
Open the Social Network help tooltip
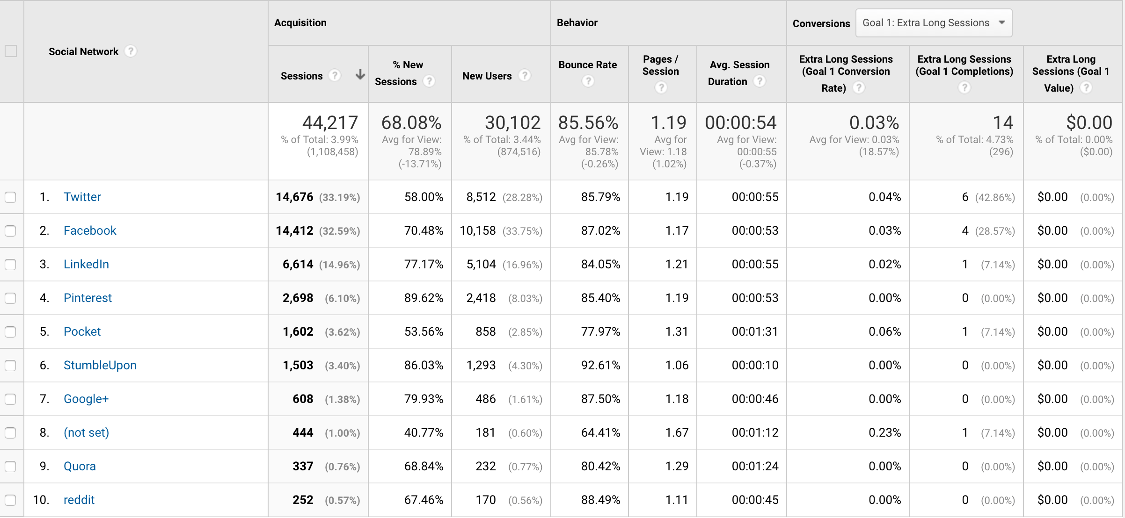coord(131,51)
